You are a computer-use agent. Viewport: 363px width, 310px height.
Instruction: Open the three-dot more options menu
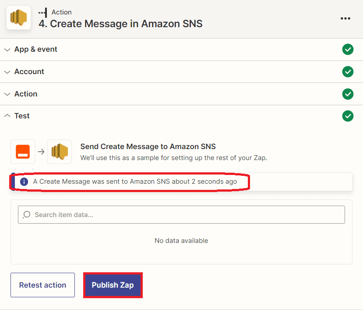click(x=345, y=18)
